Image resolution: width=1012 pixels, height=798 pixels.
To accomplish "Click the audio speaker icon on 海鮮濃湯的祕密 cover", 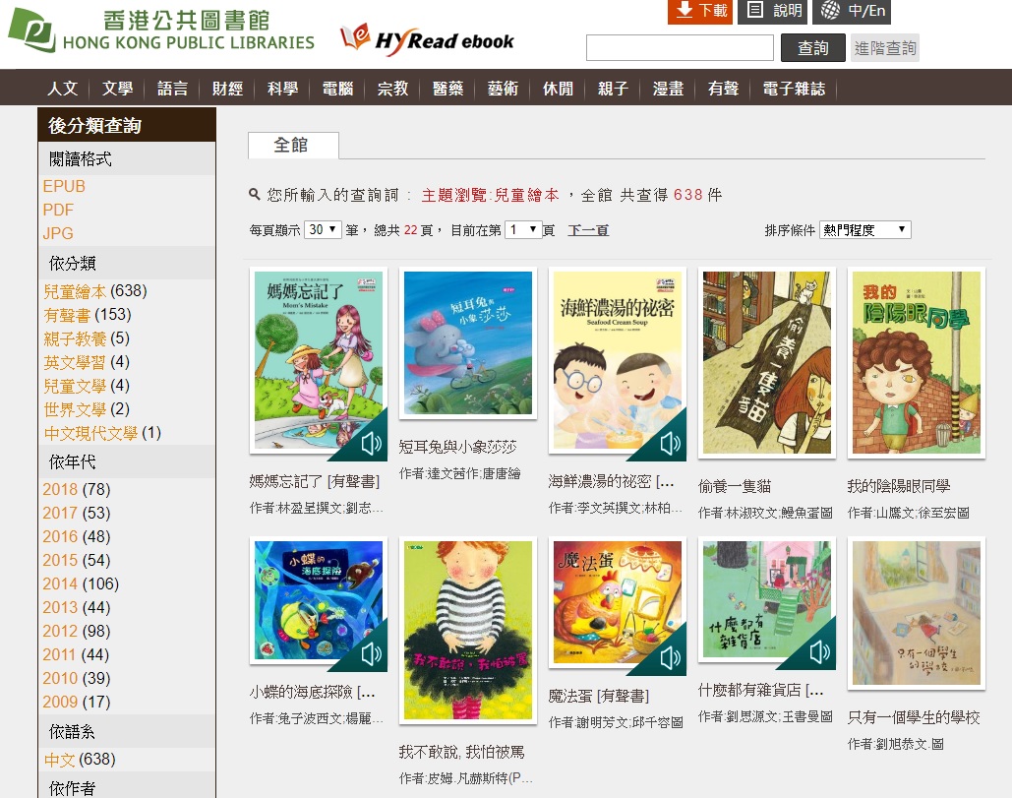I will [670, 444].
